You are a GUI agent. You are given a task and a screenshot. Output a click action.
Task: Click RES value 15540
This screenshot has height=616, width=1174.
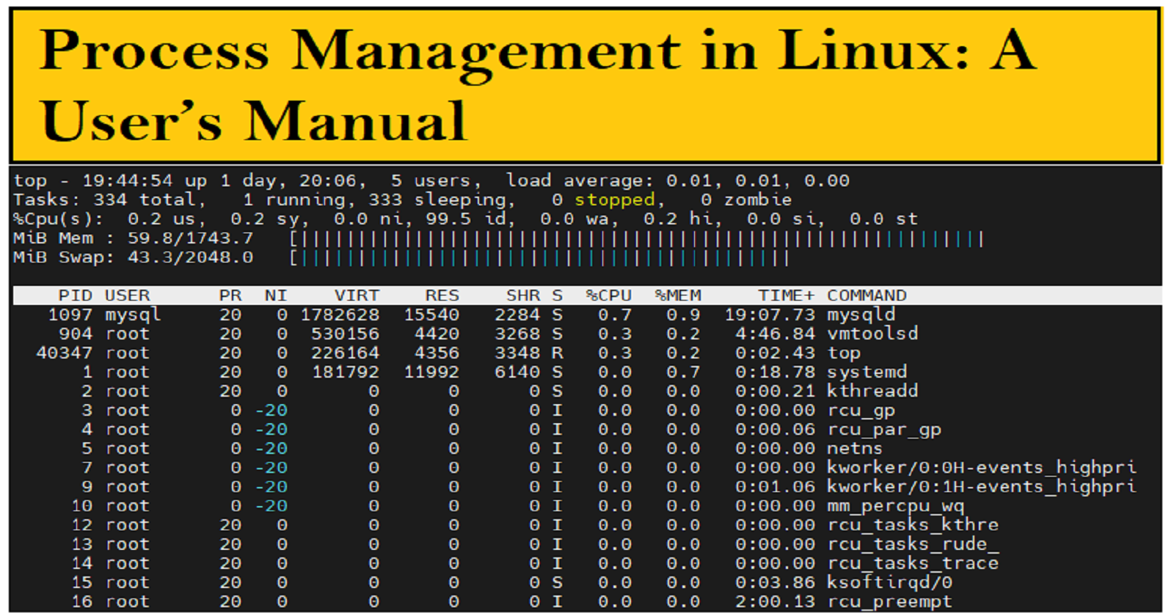(x=431, y=315)
